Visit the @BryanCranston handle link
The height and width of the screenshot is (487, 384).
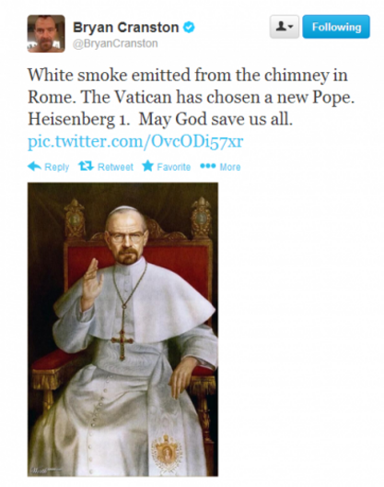115,43
